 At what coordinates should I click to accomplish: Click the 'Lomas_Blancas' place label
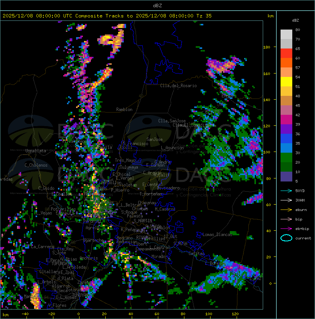pyautogui.click(x=217, y=235)
